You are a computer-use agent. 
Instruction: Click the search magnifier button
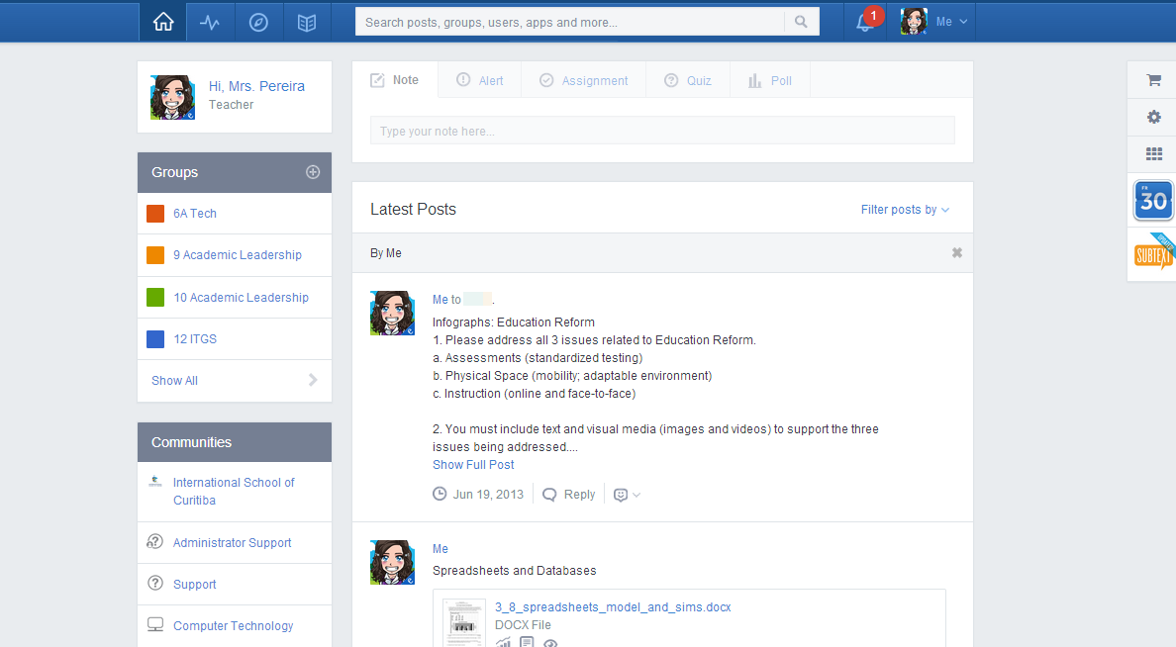coord(802,22)
